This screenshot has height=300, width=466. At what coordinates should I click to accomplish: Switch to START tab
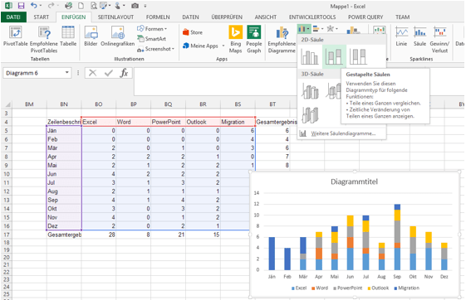pos(41,17)
